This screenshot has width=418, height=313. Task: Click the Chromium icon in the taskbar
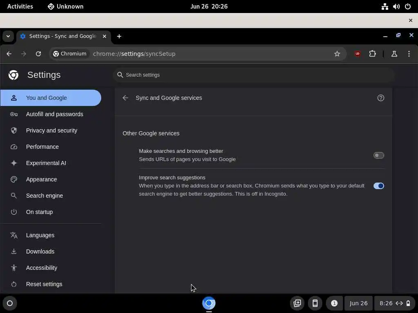point(209,303)
